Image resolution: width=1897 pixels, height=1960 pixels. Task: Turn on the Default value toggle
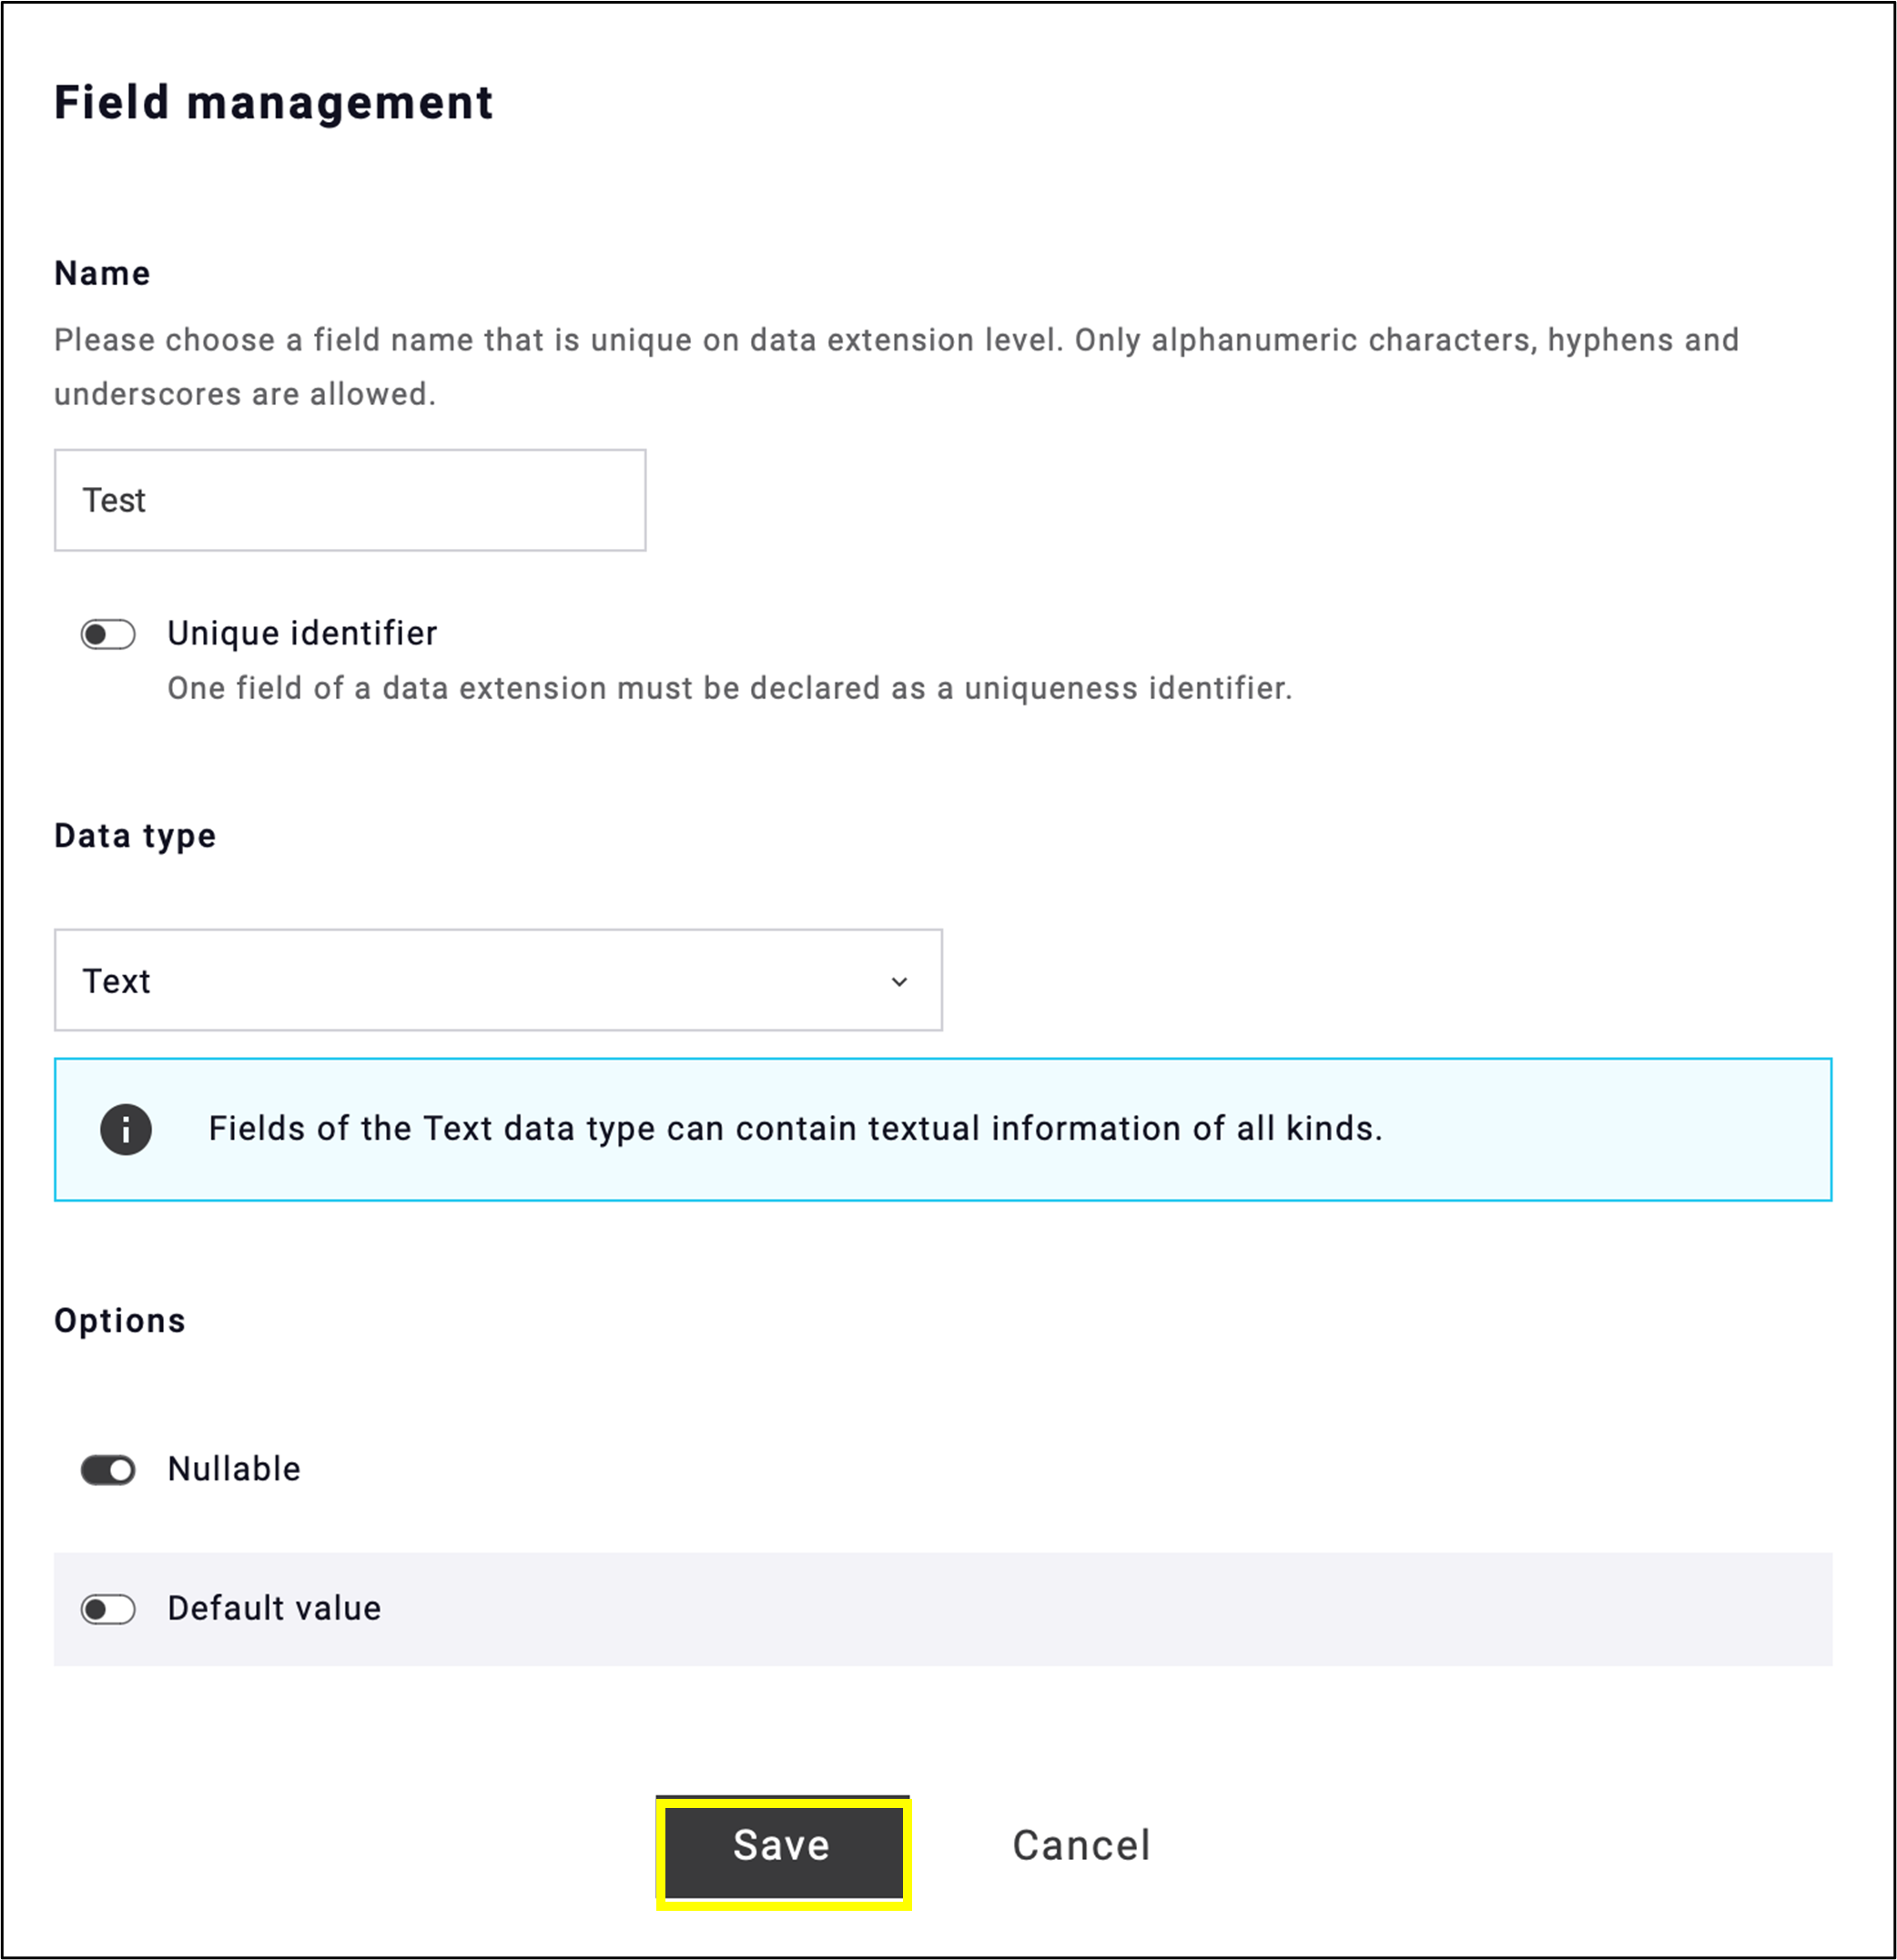point(107,1609)
